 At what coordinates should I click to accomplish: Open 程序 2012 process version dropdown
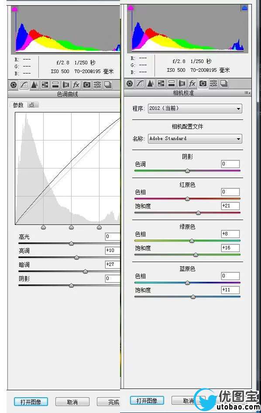tap(195, 108)
